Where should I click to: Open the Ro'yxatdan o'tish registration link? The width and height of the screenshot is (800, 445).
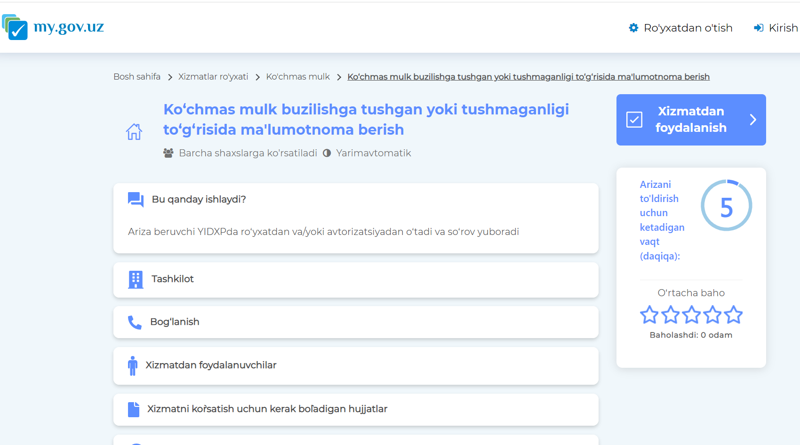tap(688, 28)
